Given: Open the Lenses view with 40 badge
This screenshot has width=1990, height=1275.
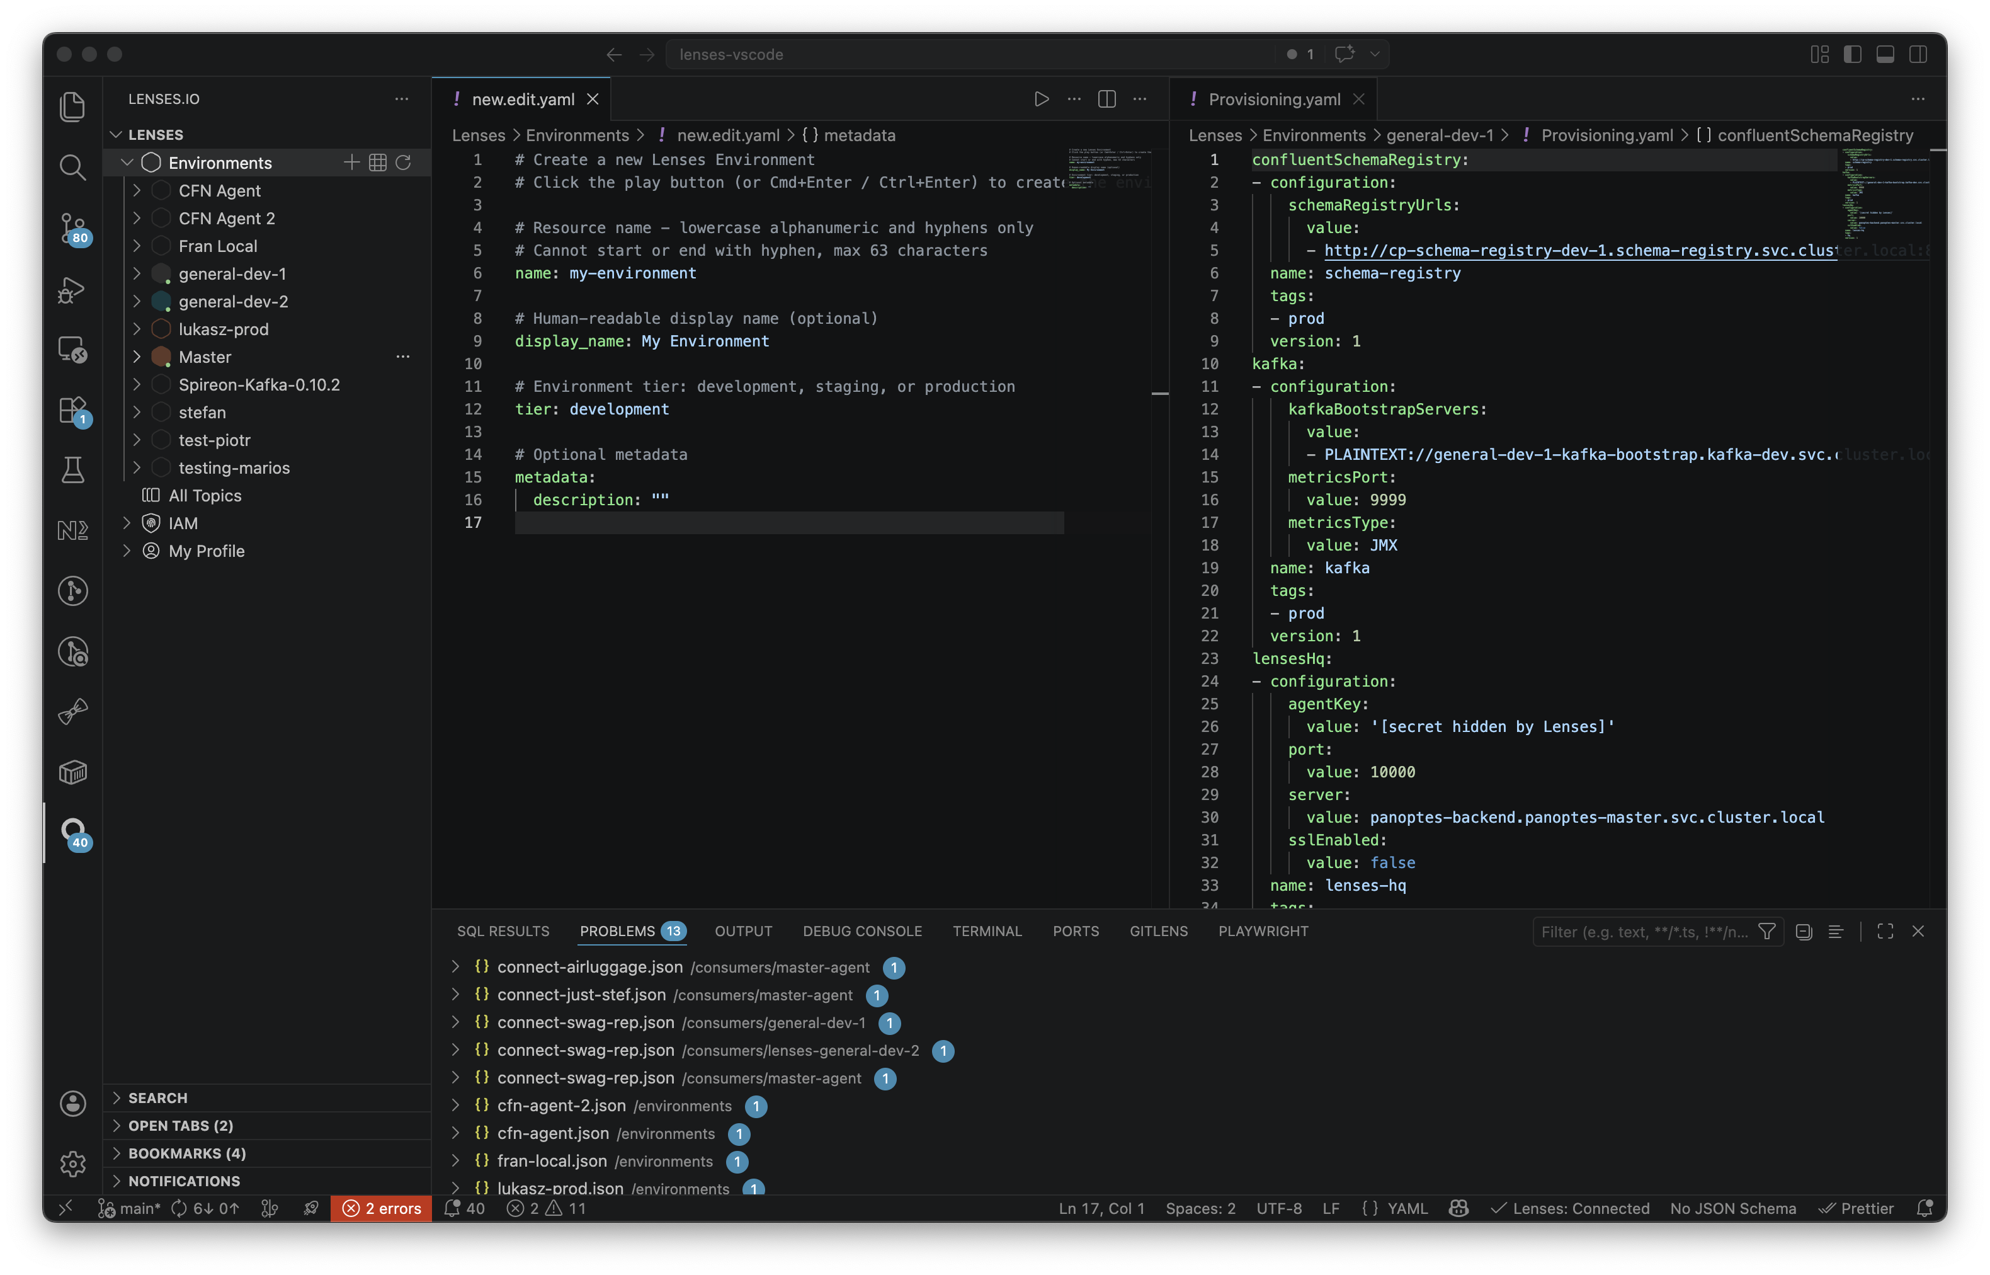Looking at the screenshot, I should coord(73,833).
